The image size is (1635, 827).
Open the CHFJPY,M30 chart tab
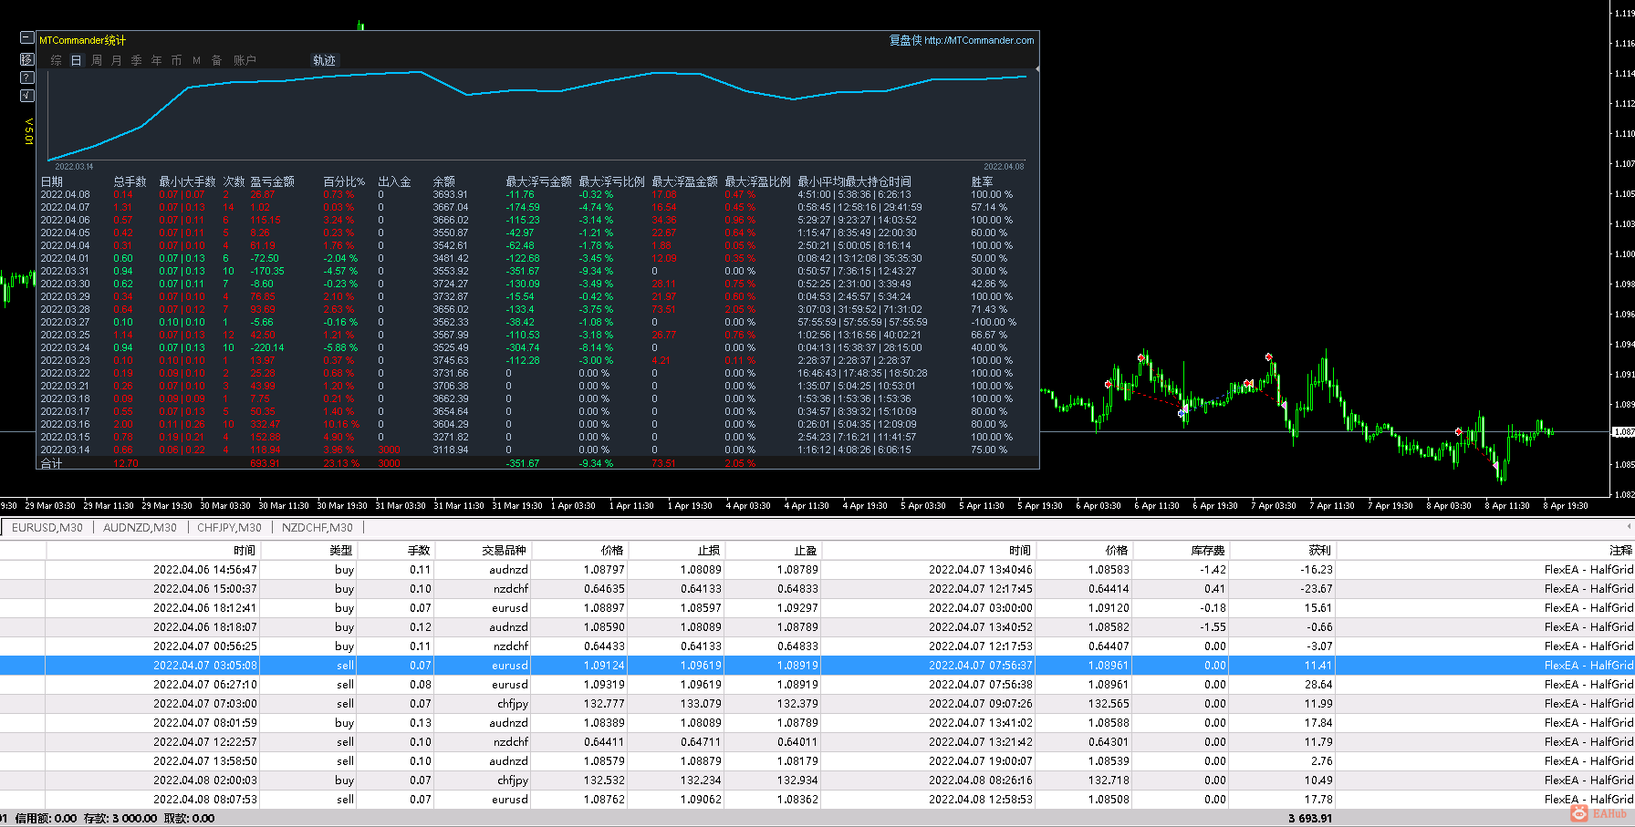pos(229,528)
